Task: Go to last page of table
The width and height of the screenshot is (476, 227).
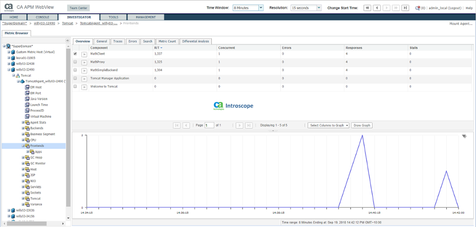Action: [249, 125]
